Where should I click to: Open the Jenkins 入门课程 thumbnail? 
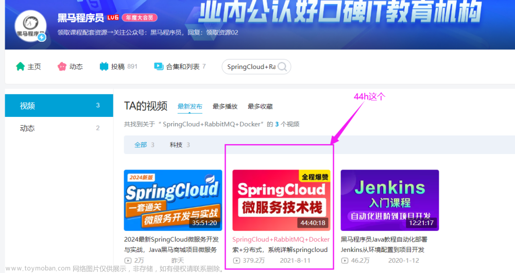(x=390, y=200)
